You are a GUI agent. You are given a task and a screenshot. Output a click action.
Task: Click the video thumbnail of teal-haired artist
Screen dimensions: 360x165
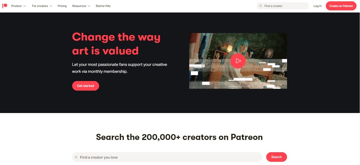238,61
